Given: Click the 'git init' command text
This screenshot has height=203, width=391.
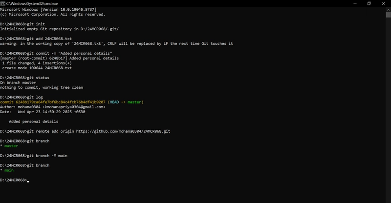Looking at the screenshot, I should click(x=36, y=24).
